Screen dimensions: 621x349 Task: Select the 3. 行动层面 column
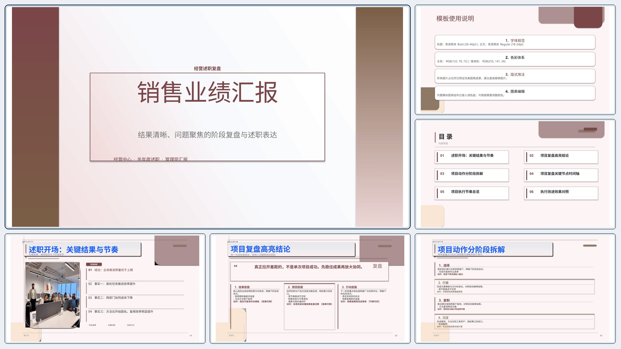pyautogui.click(x=363, y=306)
